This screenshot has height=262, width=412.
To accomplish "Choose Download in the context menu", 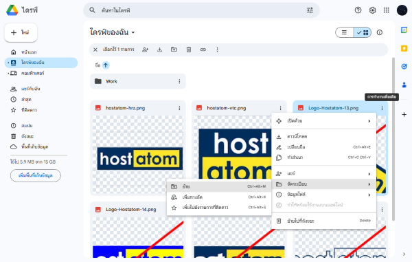I will (x=323, y=136).
